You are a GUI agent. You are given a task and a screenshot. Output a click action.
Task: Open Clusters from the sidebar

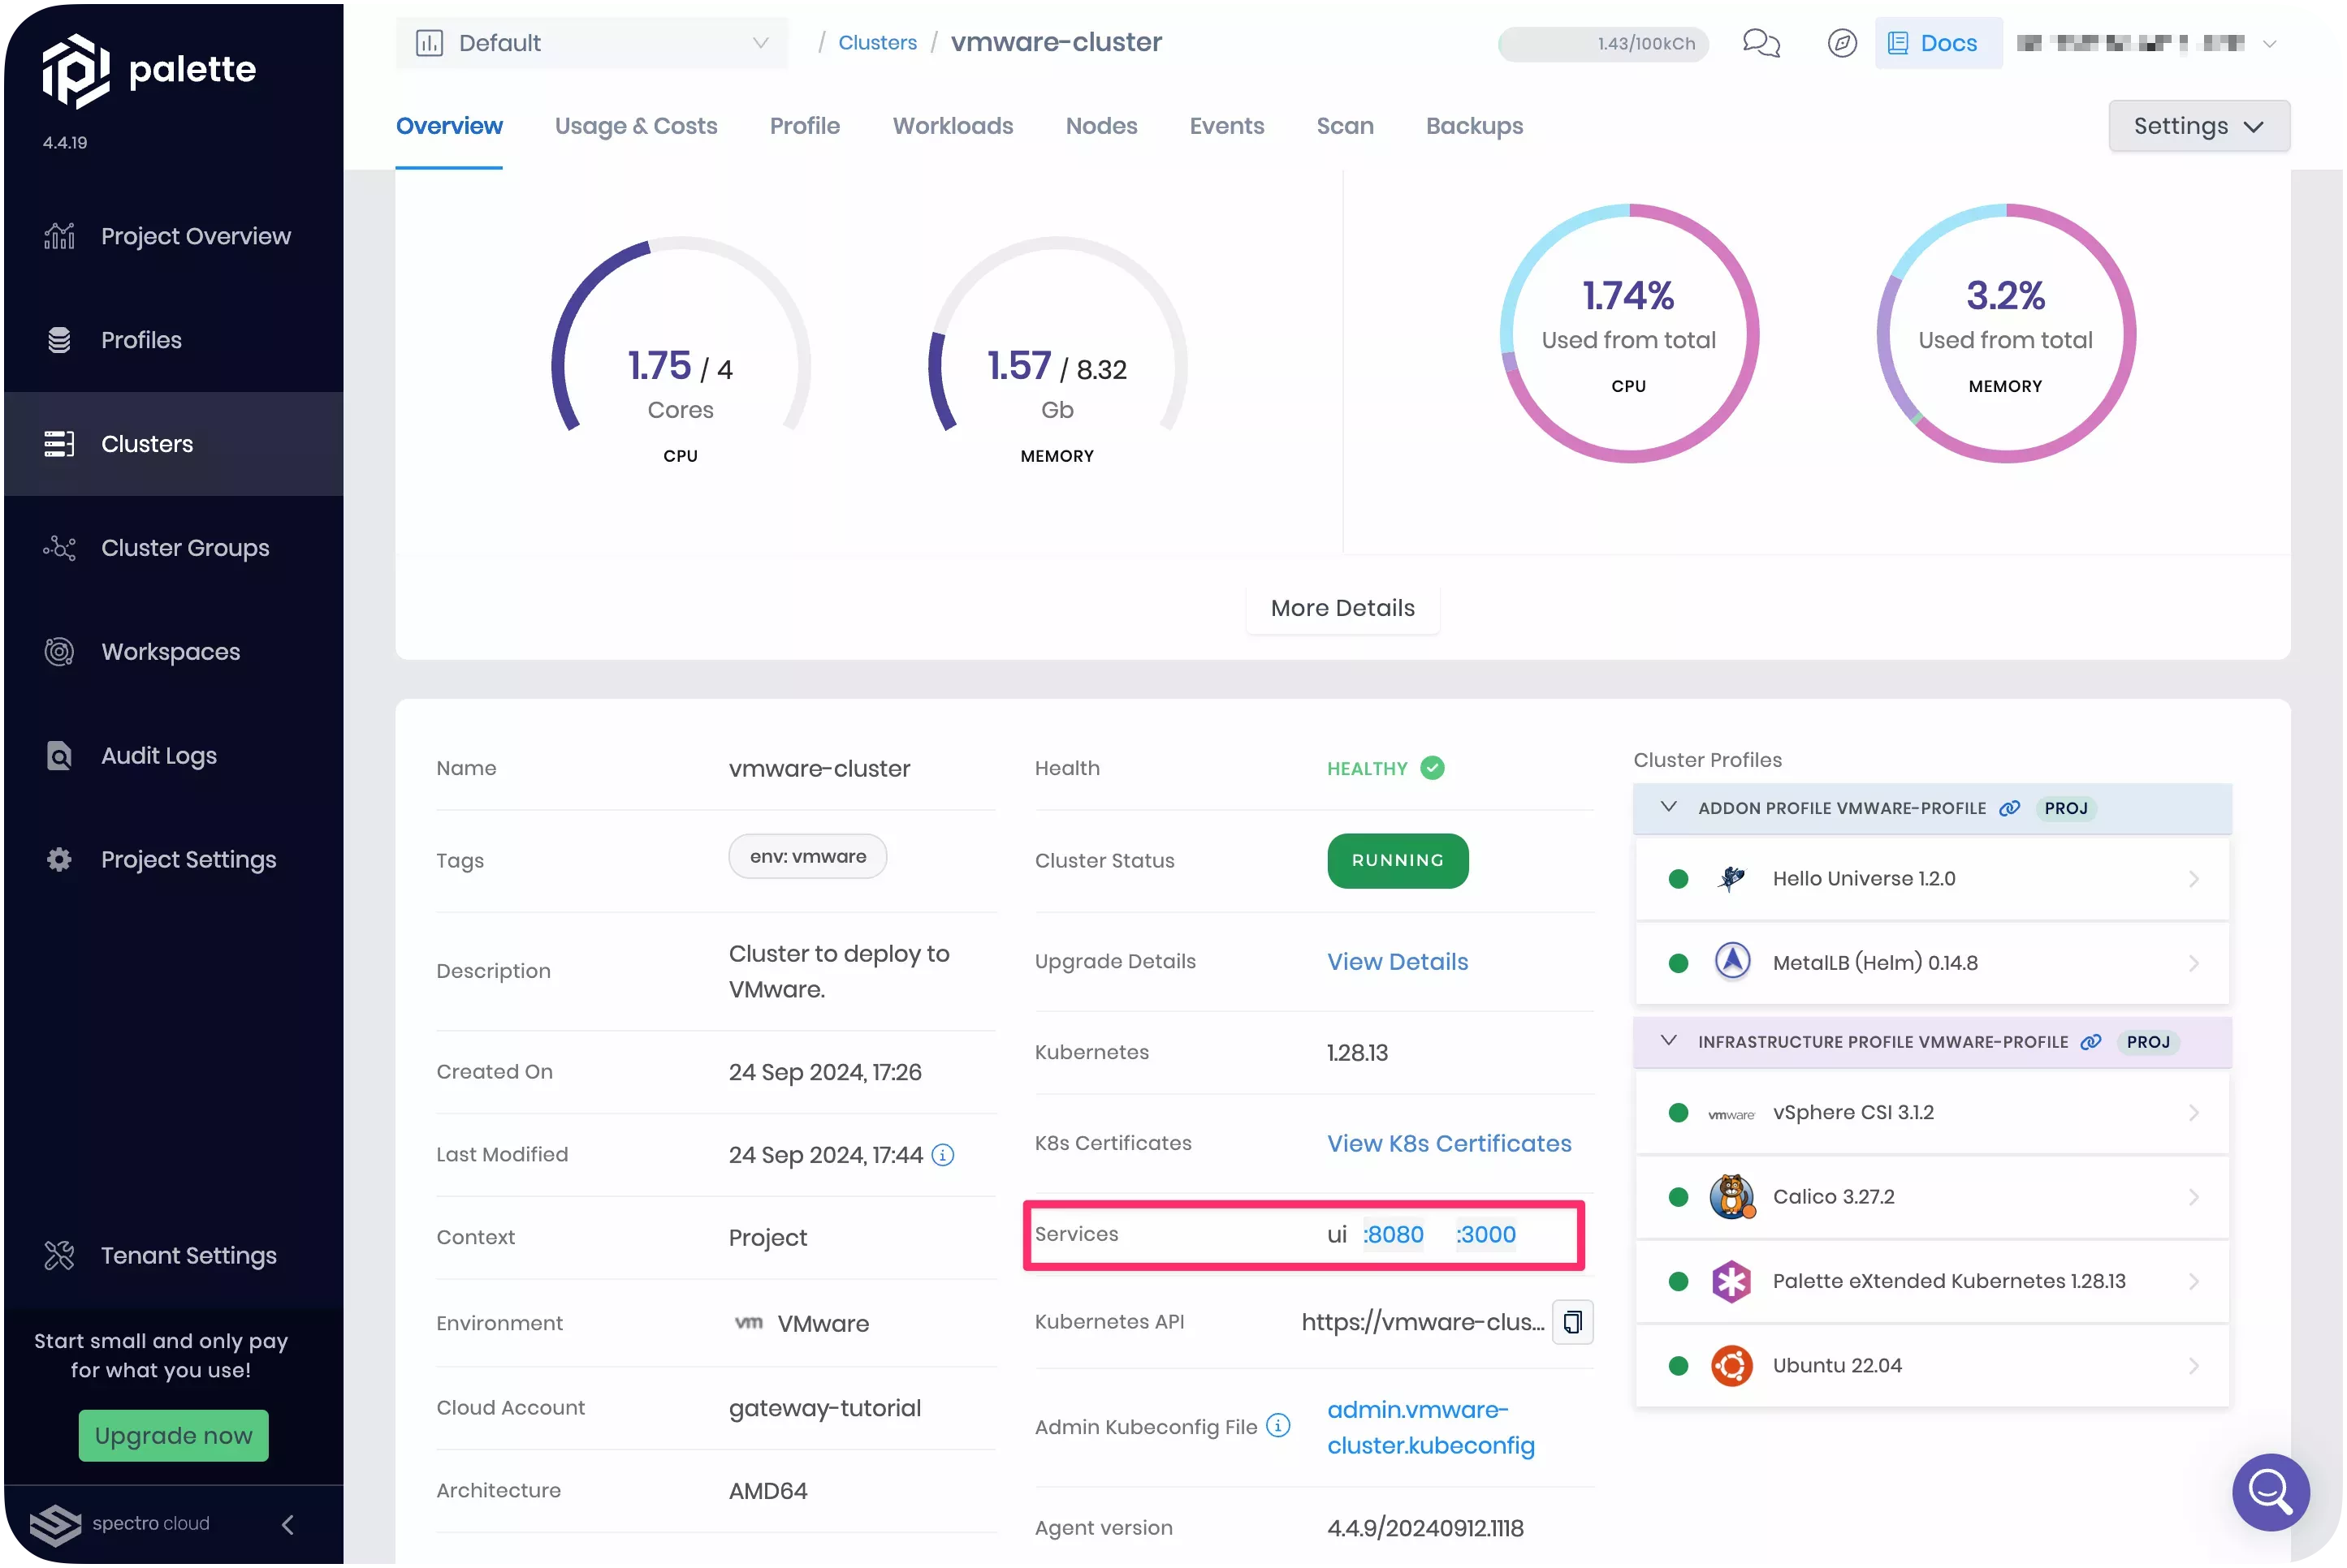(x=146, y=443)
